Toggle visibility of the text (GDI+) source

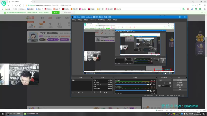pos(109,85)
